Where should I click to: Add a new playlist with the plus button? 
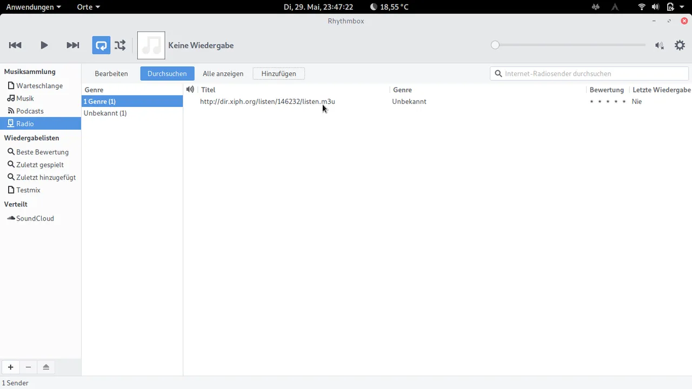10,367
